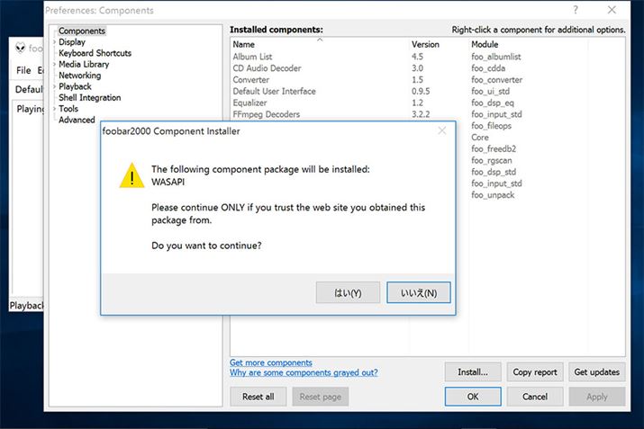The image size is (644, 429).
Task: Click foobar2000 alien icon in main window
Action: click(20, 48)
